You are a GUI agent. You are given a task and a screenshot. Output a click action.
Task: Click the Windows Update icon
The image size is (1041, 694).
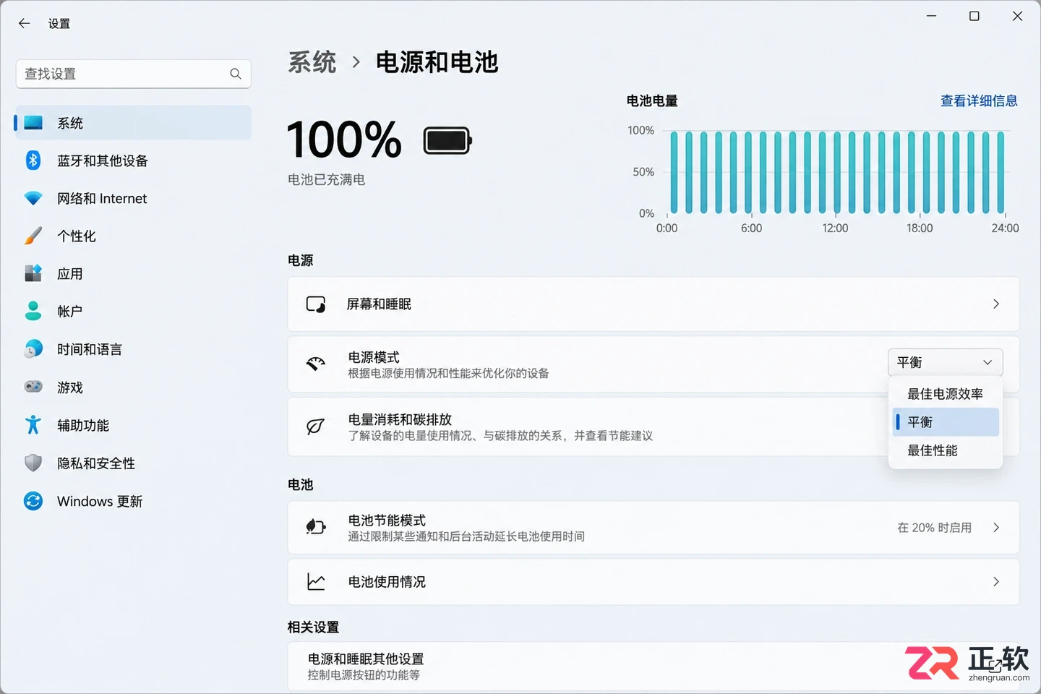[x=33, y=501]
